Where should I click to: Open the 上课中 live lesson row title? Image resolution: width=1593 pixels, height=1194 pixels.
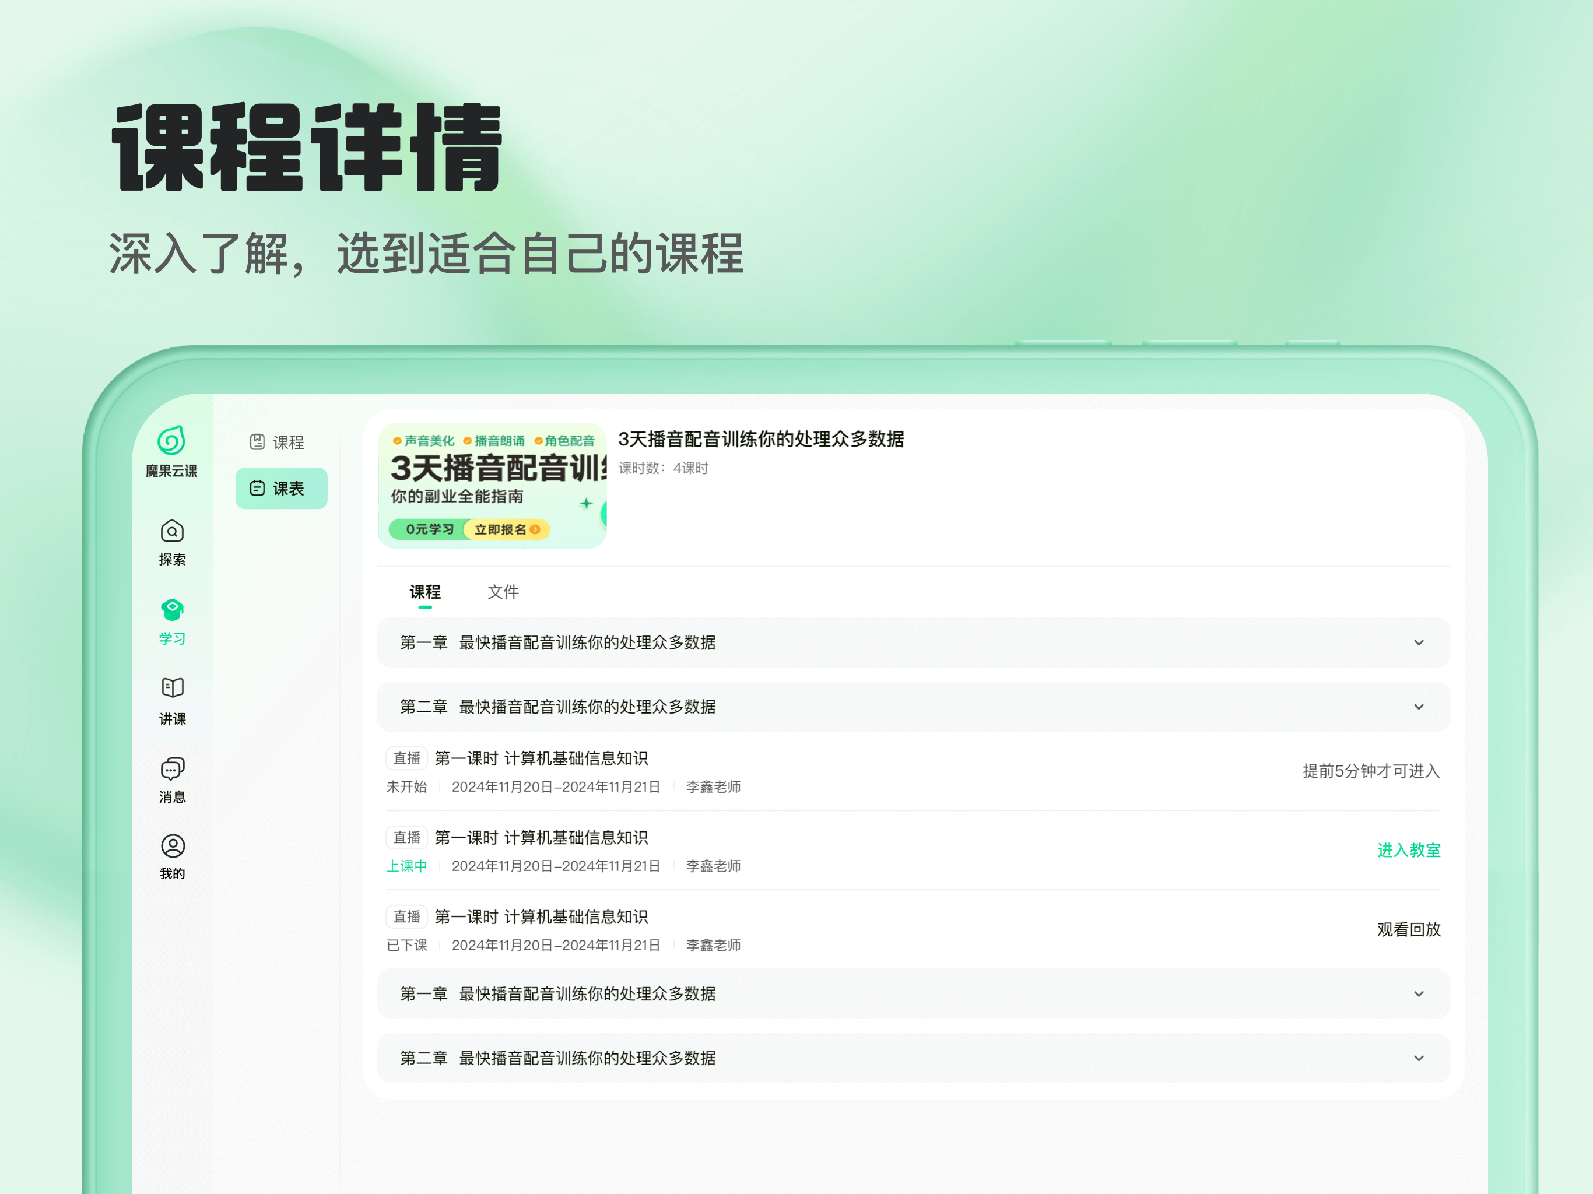click(541, 838)
